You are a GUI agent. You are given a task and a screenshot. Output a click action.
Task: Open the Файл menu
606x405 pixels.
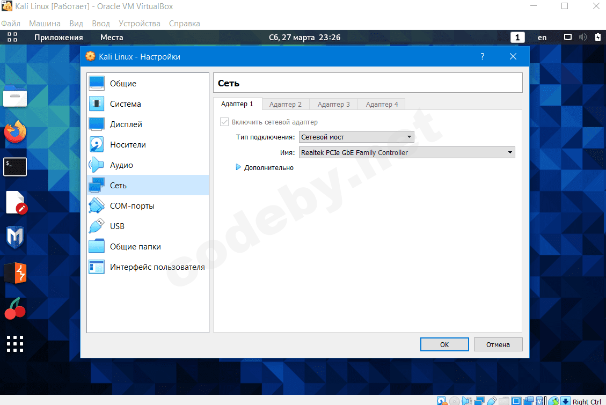pos(11,24)
